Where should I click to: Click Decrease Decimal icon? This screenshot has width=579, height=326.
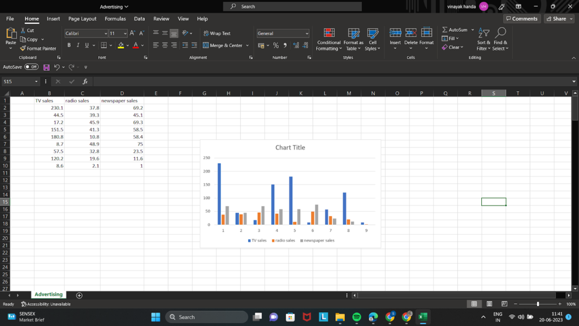click(305, 45)
